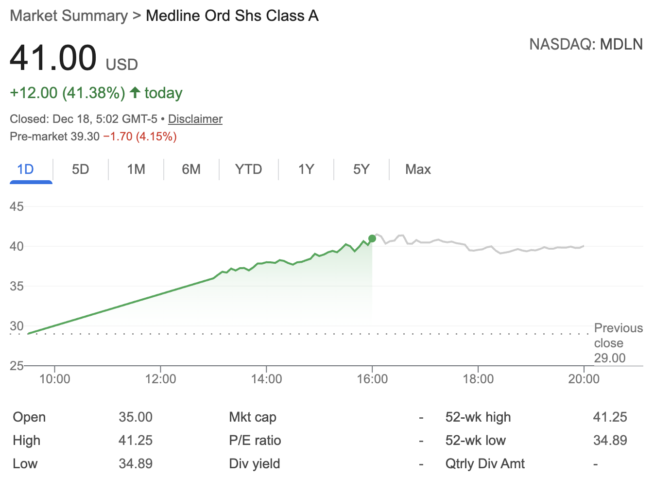
Task: Re-select the active 1D tab
Action: click(x=25, y=169)
